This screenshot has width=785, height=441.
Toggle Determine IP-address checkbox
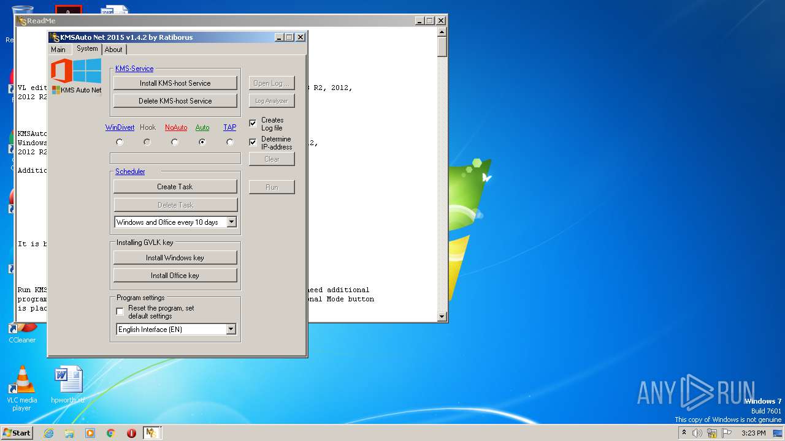click(253, 142)
